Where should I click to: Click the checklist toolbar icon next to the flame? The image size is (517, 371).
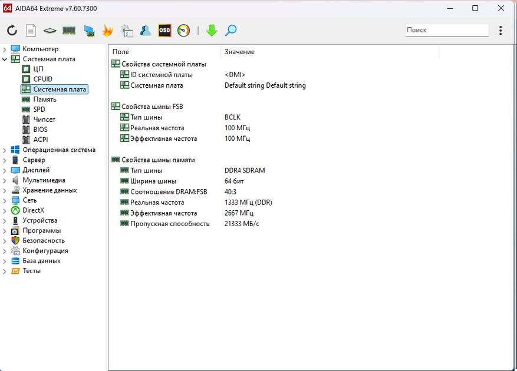point(127,30)
